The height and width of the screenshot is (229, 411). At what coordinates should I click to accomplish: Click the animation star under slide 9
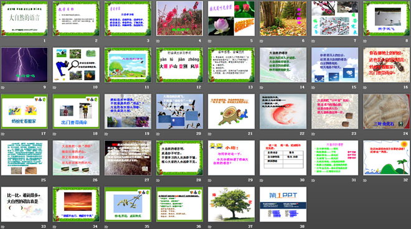click(3, 88)
